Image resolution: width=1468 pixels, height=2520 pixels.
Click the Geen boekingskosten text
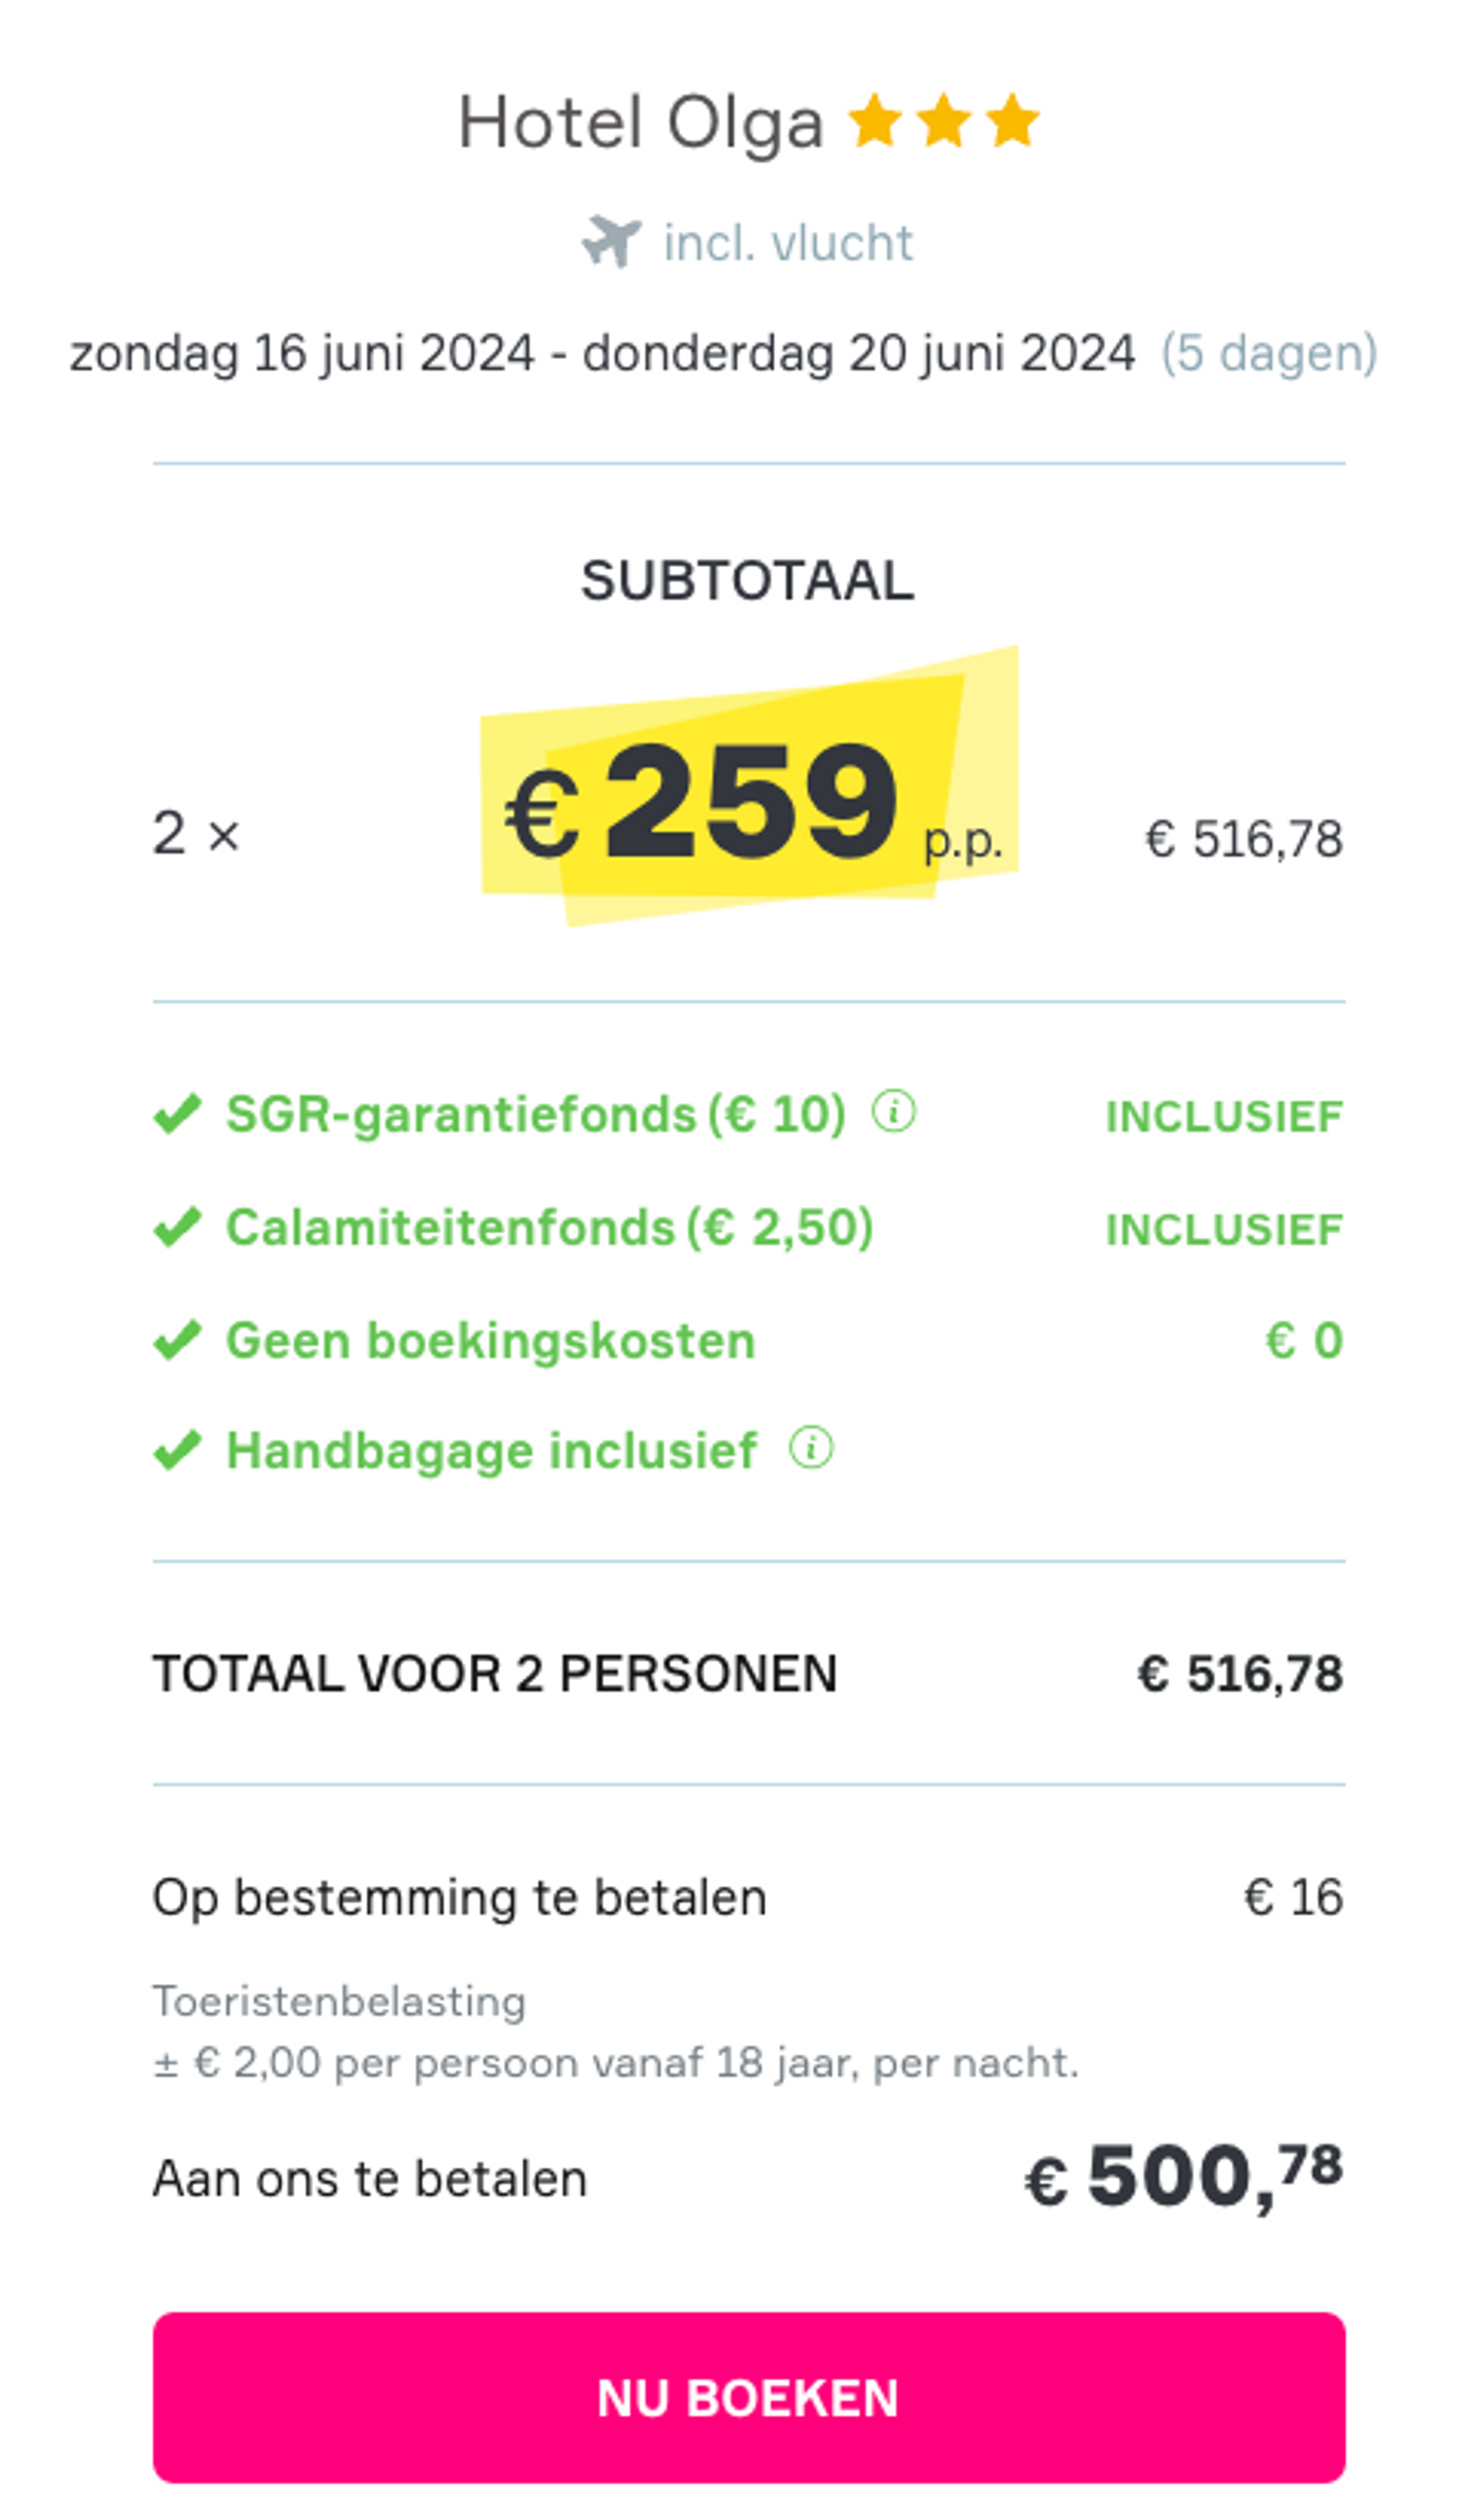coord(490,1341)
